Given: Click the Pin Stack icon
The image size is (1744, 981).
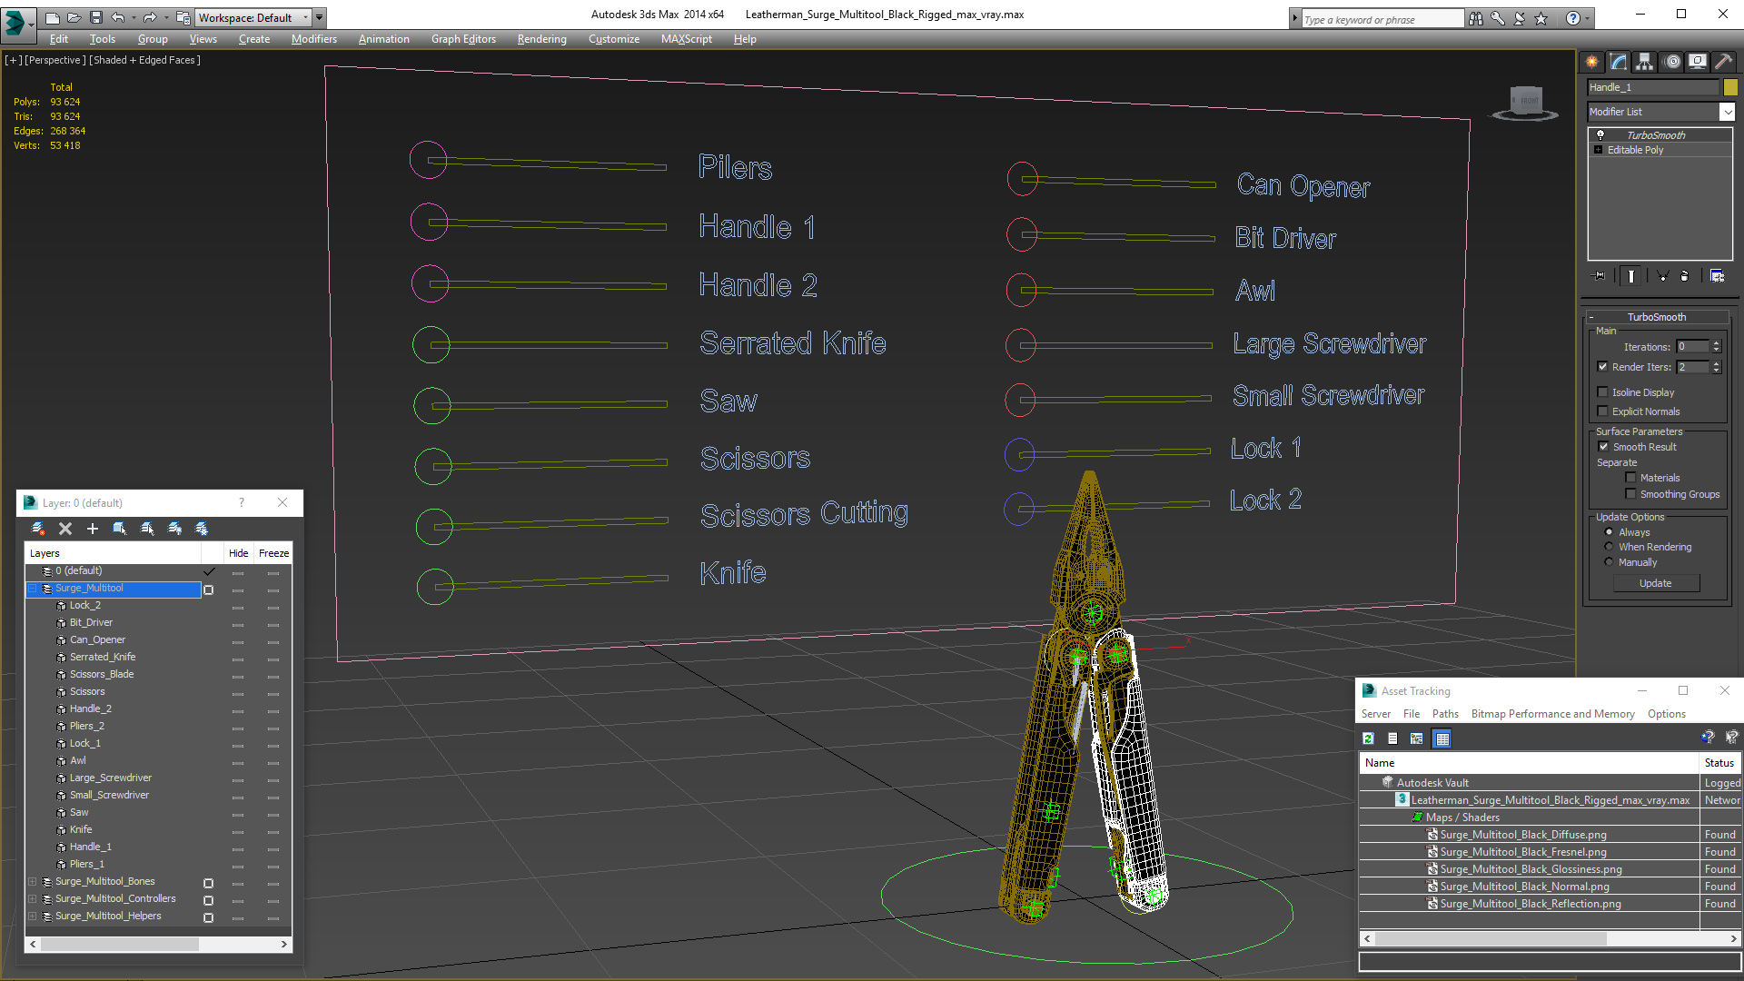Looking at the screenshot, I should click(x=1600, y=276).
